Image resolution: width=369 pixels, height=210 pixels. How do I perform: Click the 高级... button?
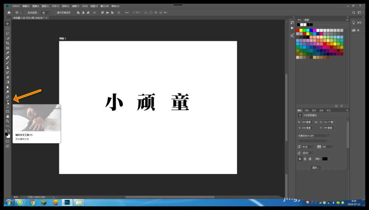(x=315, y=167)
